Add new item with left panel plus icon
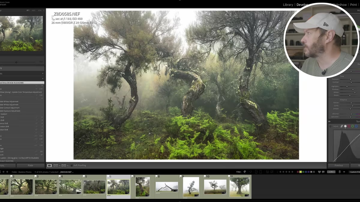Viewport: 360px width, 202px height. coord(42,74)
